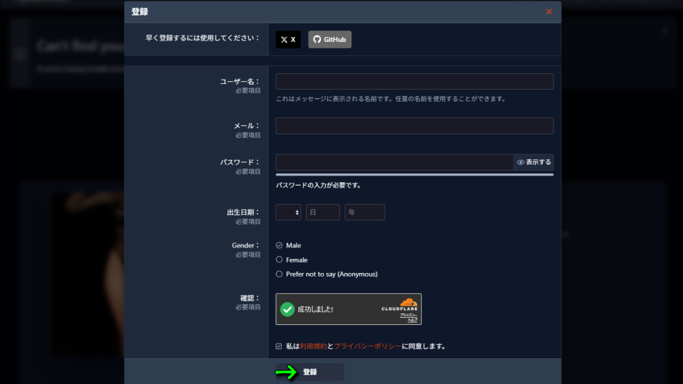This screenshot has height=384, width=683.
Task: Click into the メール input field
Action: [x=414, y=126]
